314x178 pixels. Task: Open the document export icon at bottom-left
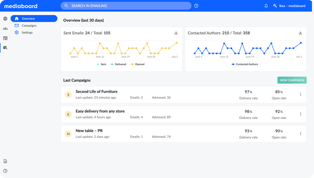[x=5, y=161]
